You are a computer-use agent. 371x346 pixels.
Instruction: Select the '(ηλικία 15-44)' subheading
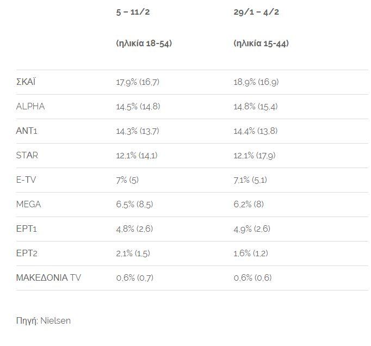[261, 44]
